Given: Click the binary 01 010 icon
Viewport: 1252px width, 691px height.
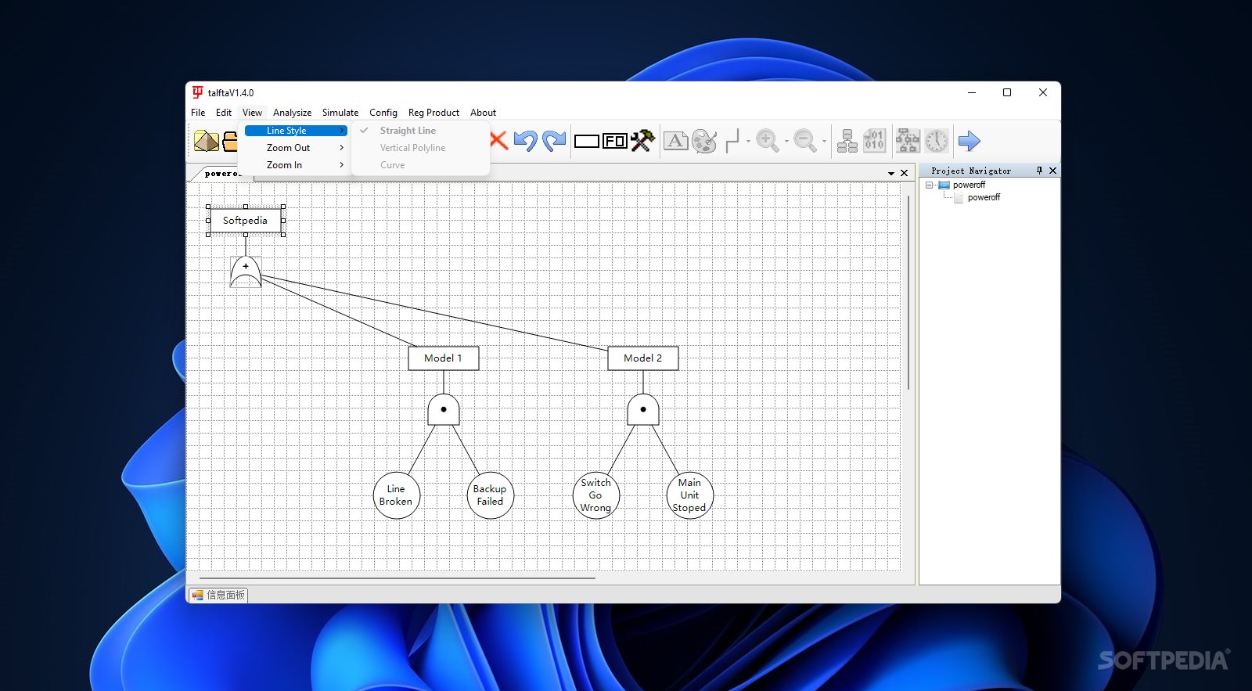Looking at the screenshot, I should pyautogui.click(x=874, y=141).
